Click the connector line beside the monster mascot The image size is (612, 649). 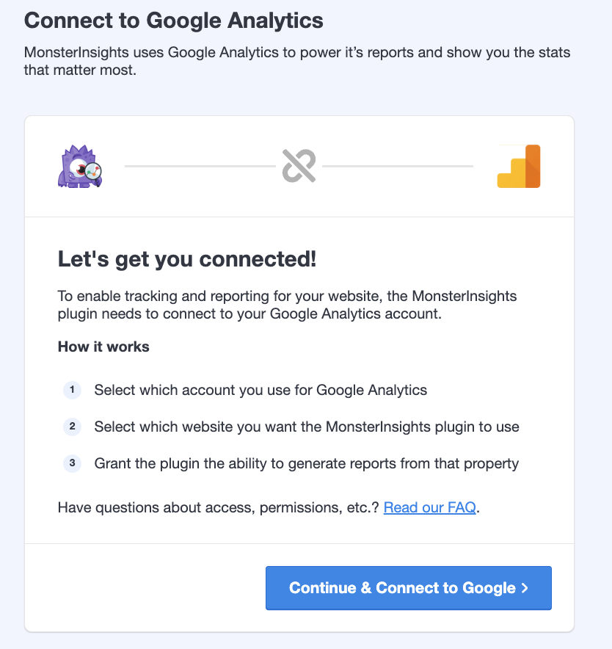[198, 167]
